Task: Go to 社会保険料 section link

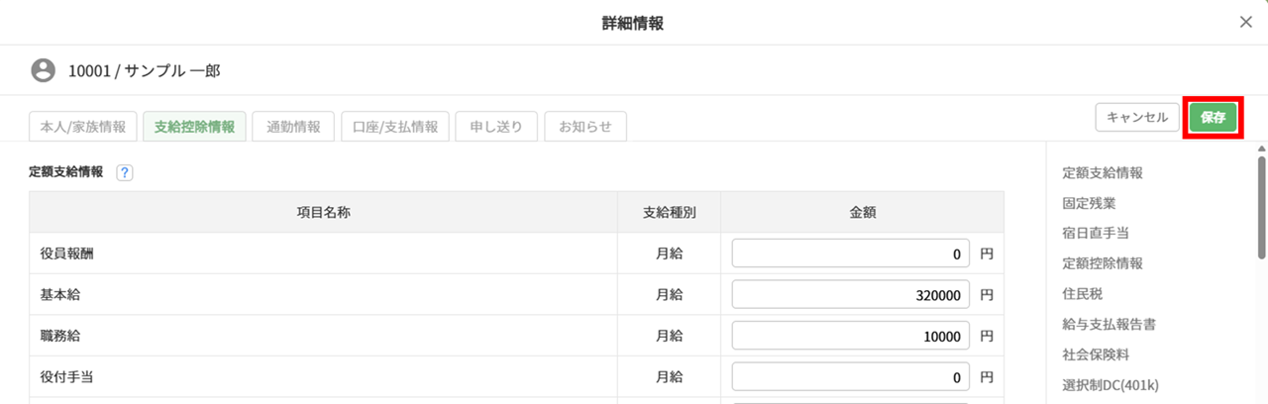Action: click(1095, 354)
